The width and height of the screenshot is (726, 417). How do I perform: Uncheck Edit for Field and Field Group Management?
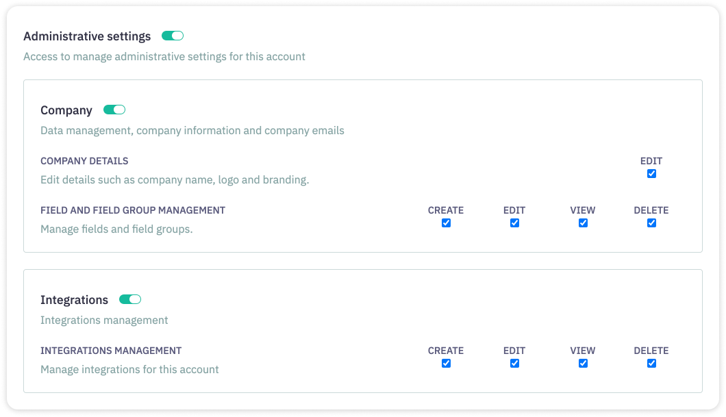[514, 223]
